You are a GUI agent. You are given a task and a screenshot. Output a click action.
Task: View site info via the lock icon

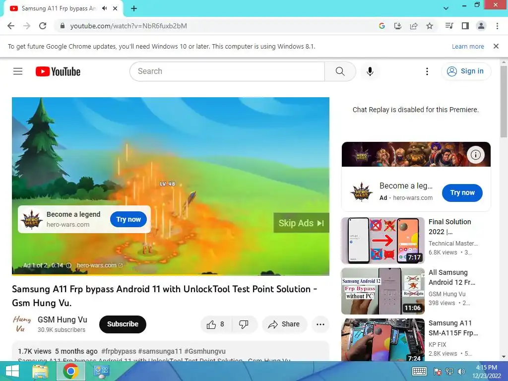pyautogui.click(x=63, y=26)
